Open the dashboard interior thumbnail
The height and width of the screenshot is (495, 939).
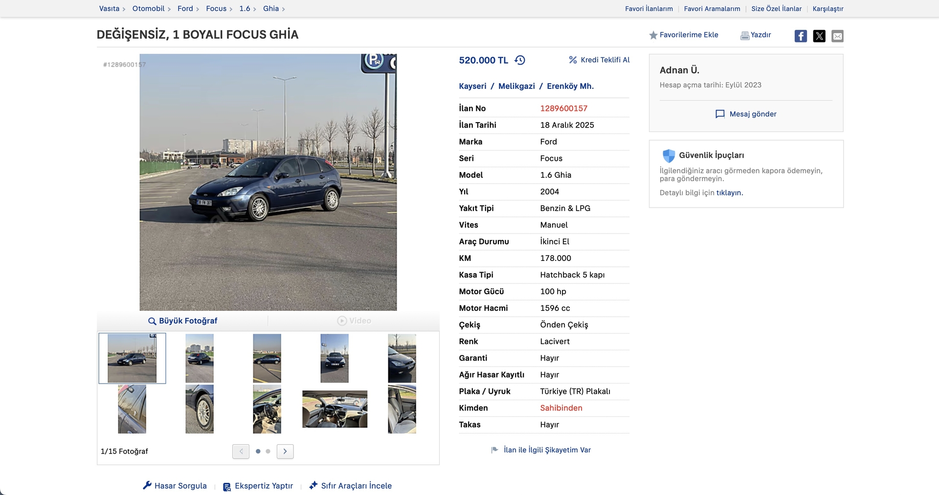coord(335,409)
